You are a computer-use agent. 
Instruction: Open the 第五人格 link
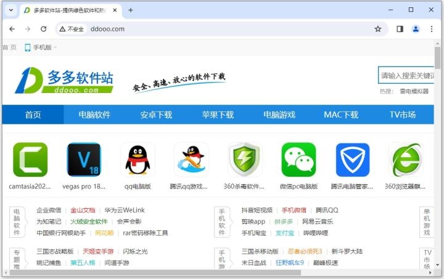pos(83,262)
